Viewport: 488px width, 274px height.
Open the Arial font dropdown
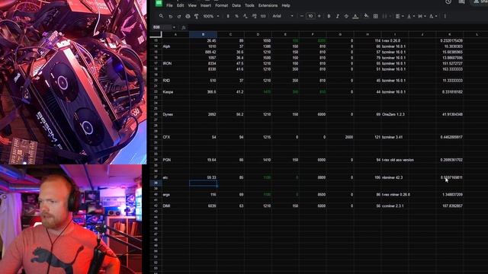pos(283,16)
